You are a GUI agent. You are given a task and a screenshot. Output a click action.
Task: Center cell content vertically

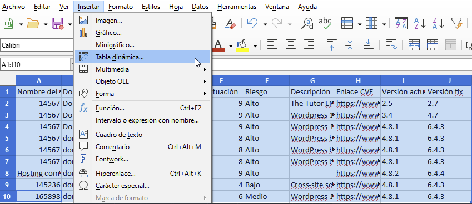coord(350,45)
